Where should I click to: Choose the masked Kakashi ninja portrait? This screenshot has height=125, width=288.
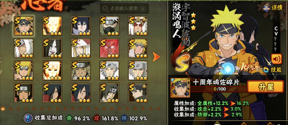(x=109, y=26)
